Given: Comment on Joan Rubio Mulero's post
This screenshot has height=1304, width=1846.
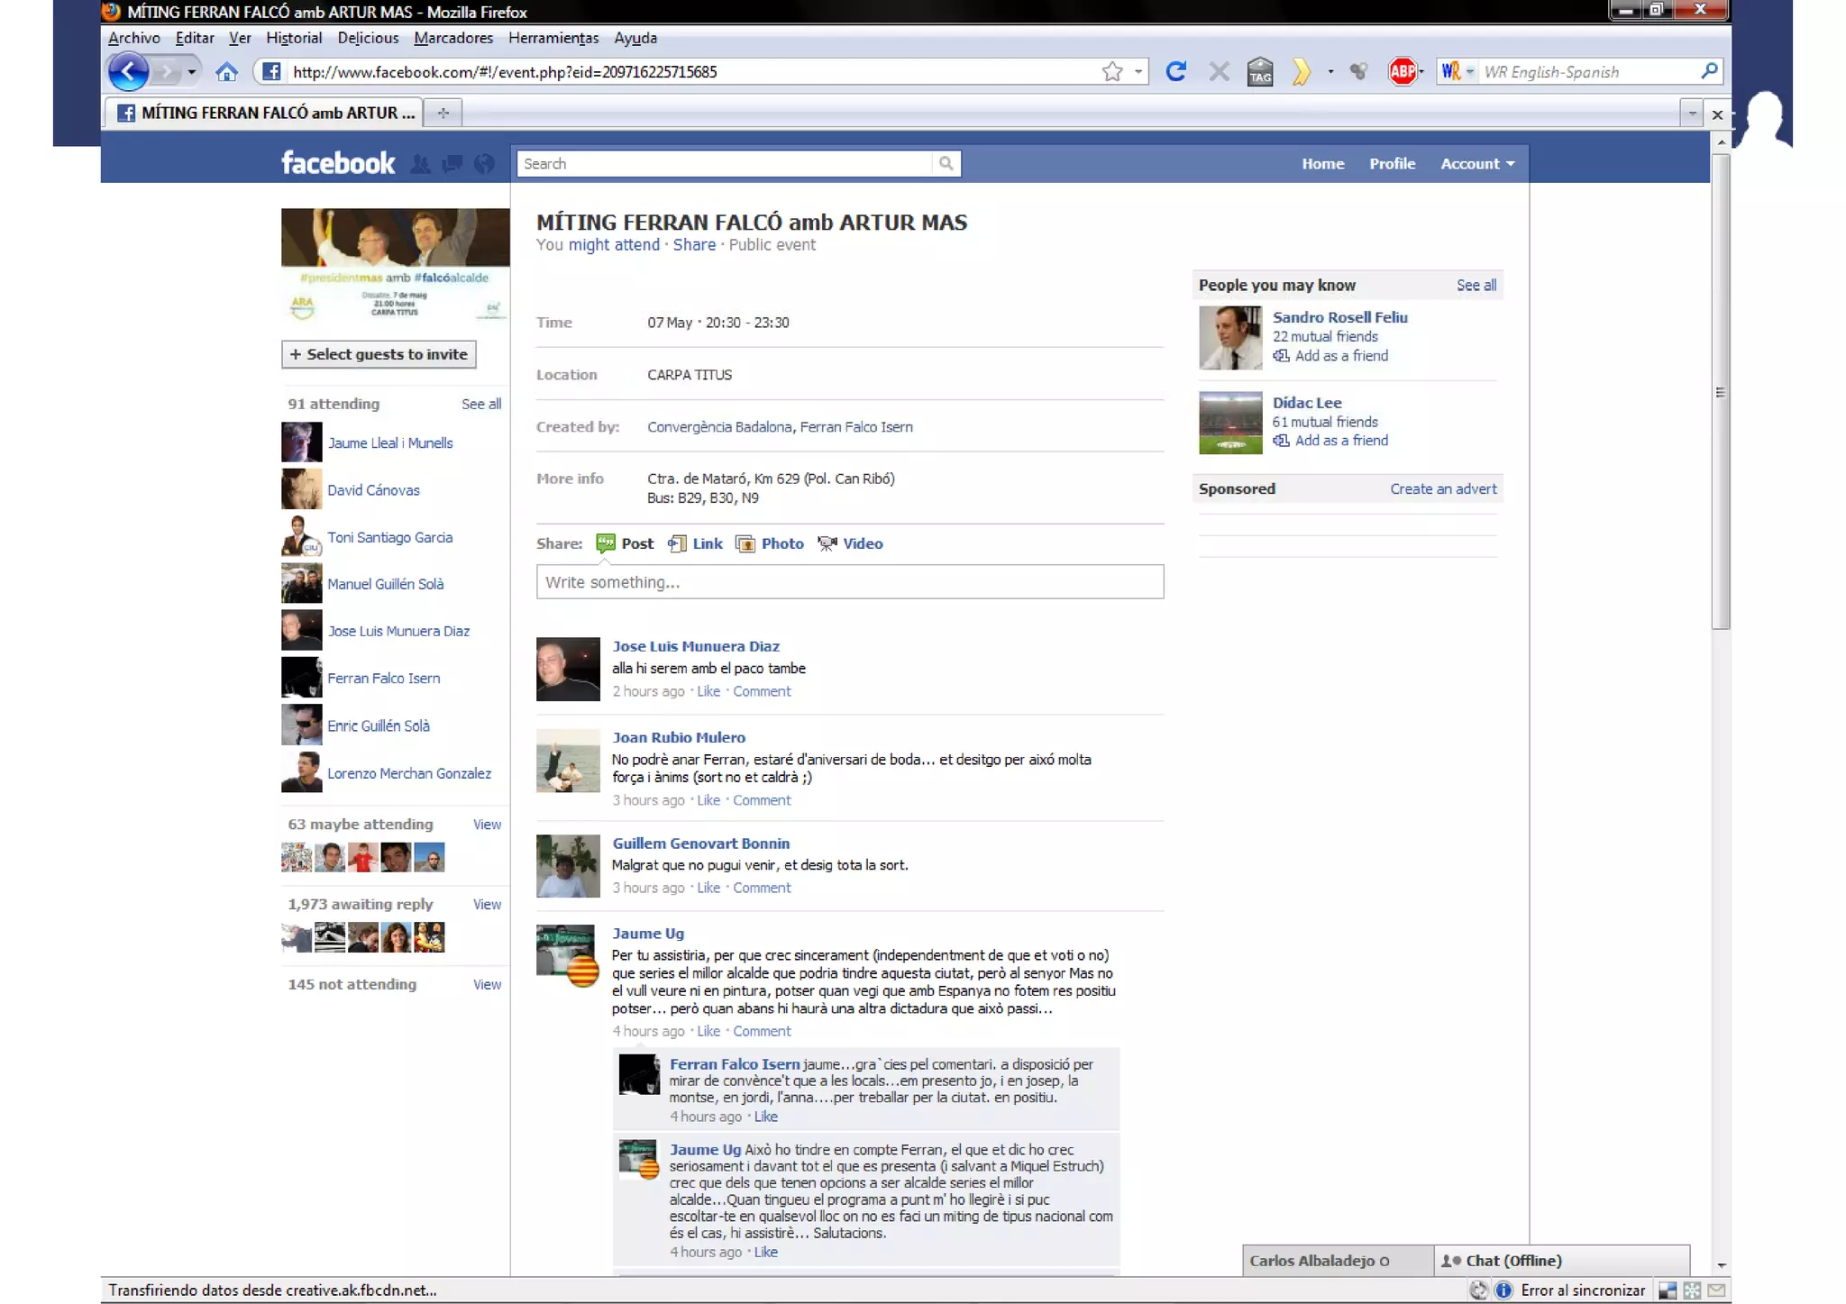Looking at the screenshot, I should [x=762, y=800].
